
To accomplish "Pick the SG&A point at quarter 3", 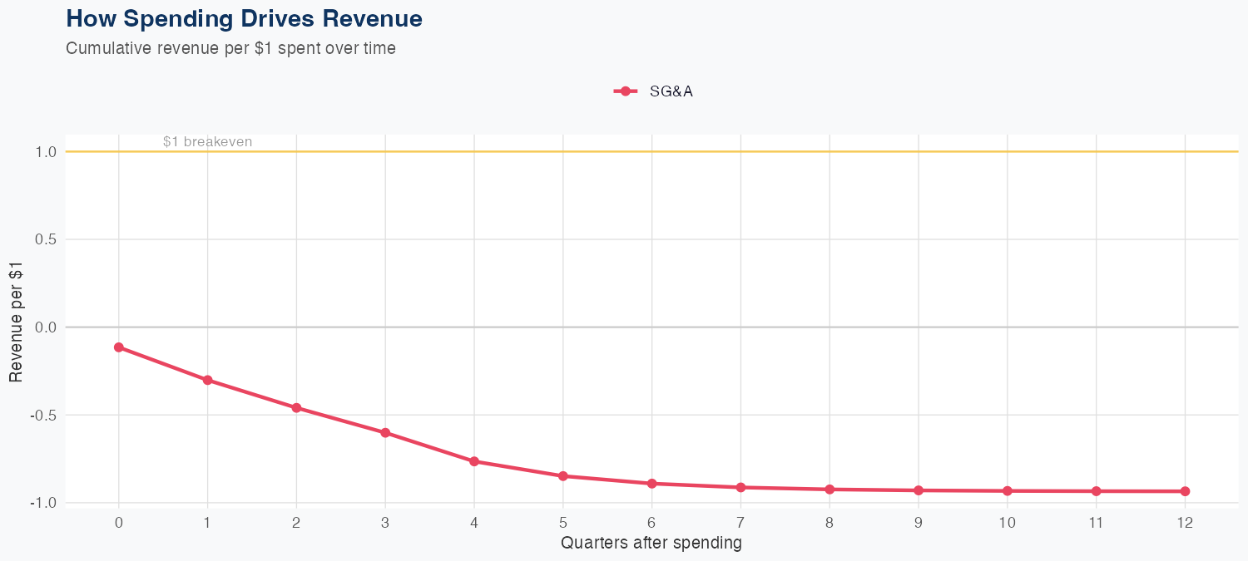I will pyautogui.click(x=385, y=433).
